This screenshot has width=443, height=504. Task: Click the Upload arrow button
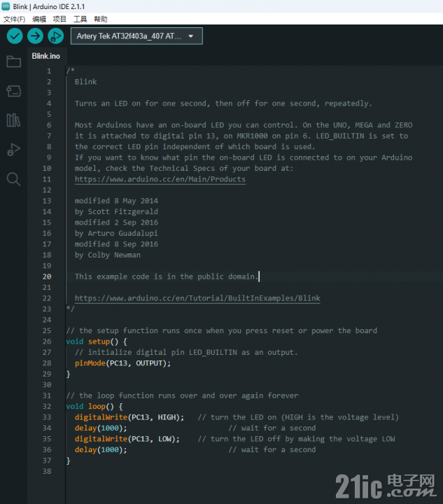coord(35,36)
